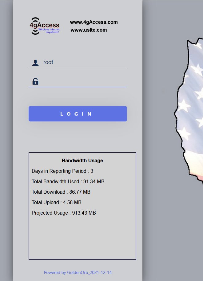Click the user silhouette icon

[x=35, y=63]
